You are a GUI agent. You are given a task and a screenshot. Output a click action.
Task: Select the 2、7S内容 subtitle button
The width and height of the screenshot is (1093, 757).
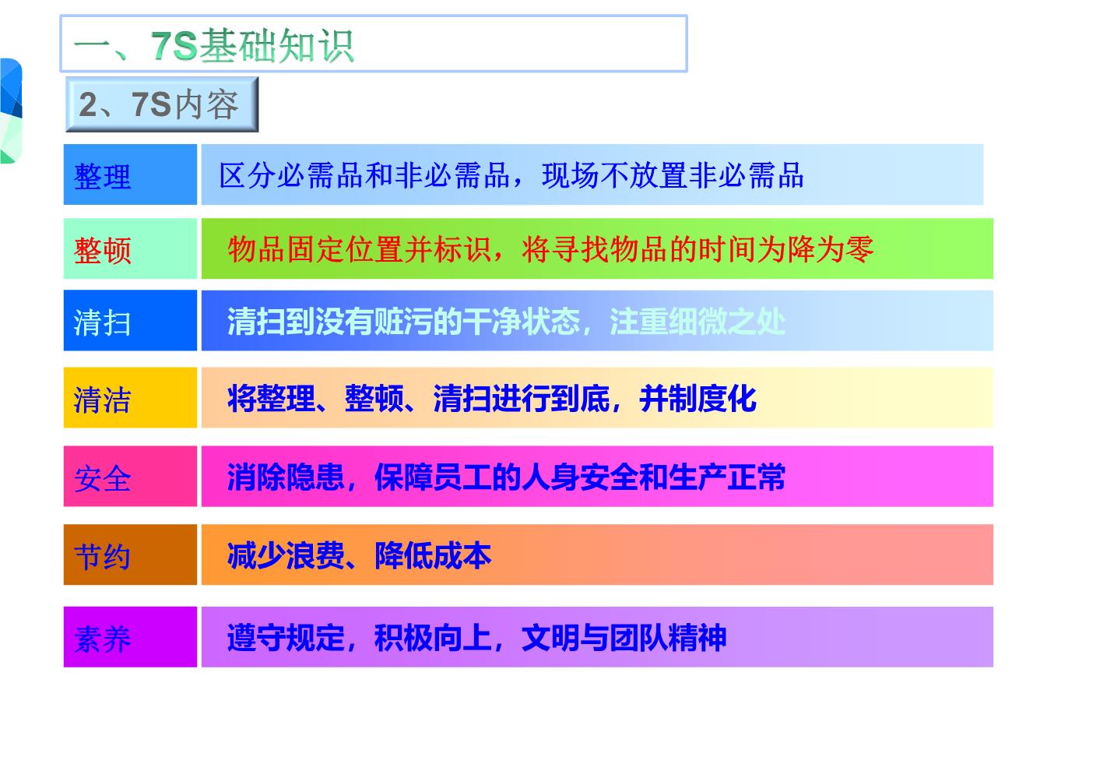coord(160,105)
